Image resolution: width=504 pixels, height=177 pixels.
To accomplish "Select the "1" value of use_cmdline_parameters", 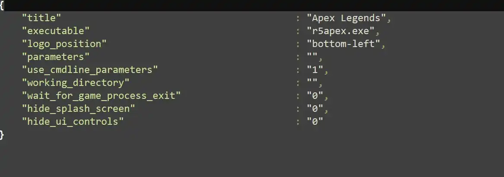I will pyautogui.click(x=315, y=70).
